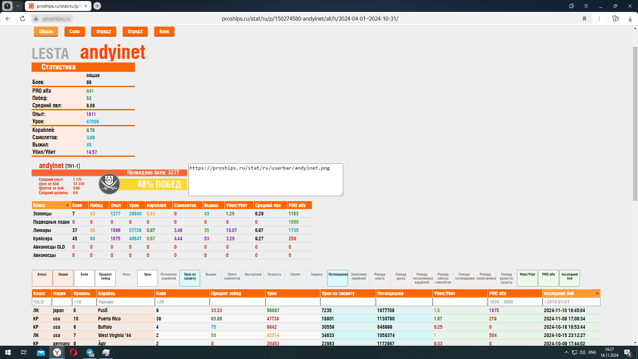
Task: Toggle the последний бой column button
Action: pyautogui.click(x=570, y=278)
